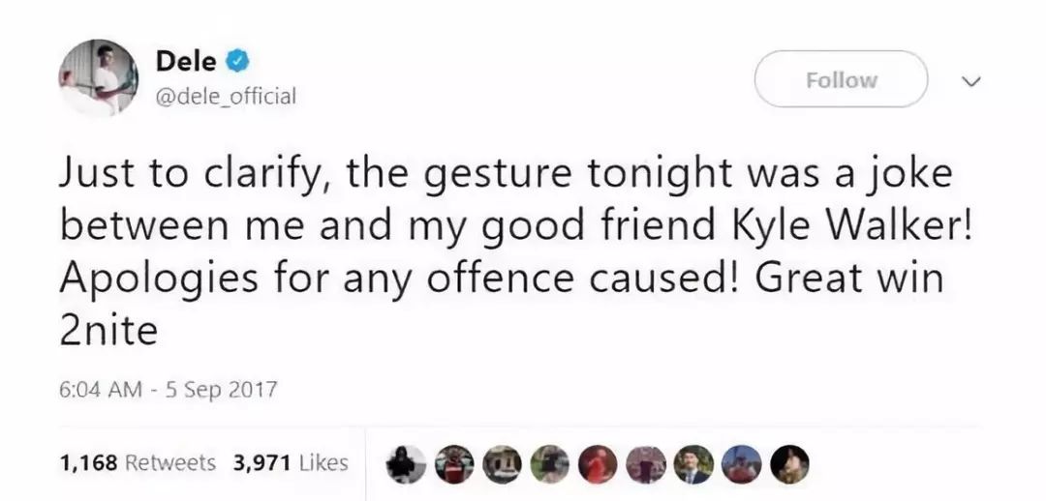Click the word Retweets under the tweet
This screenshot has height=501, width=1046.
point(170,463)
